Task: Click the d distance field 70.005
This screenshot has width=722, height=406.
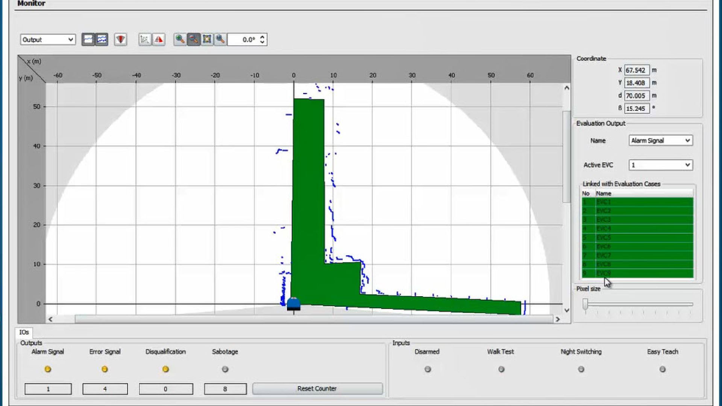Action: pos(637,95)
